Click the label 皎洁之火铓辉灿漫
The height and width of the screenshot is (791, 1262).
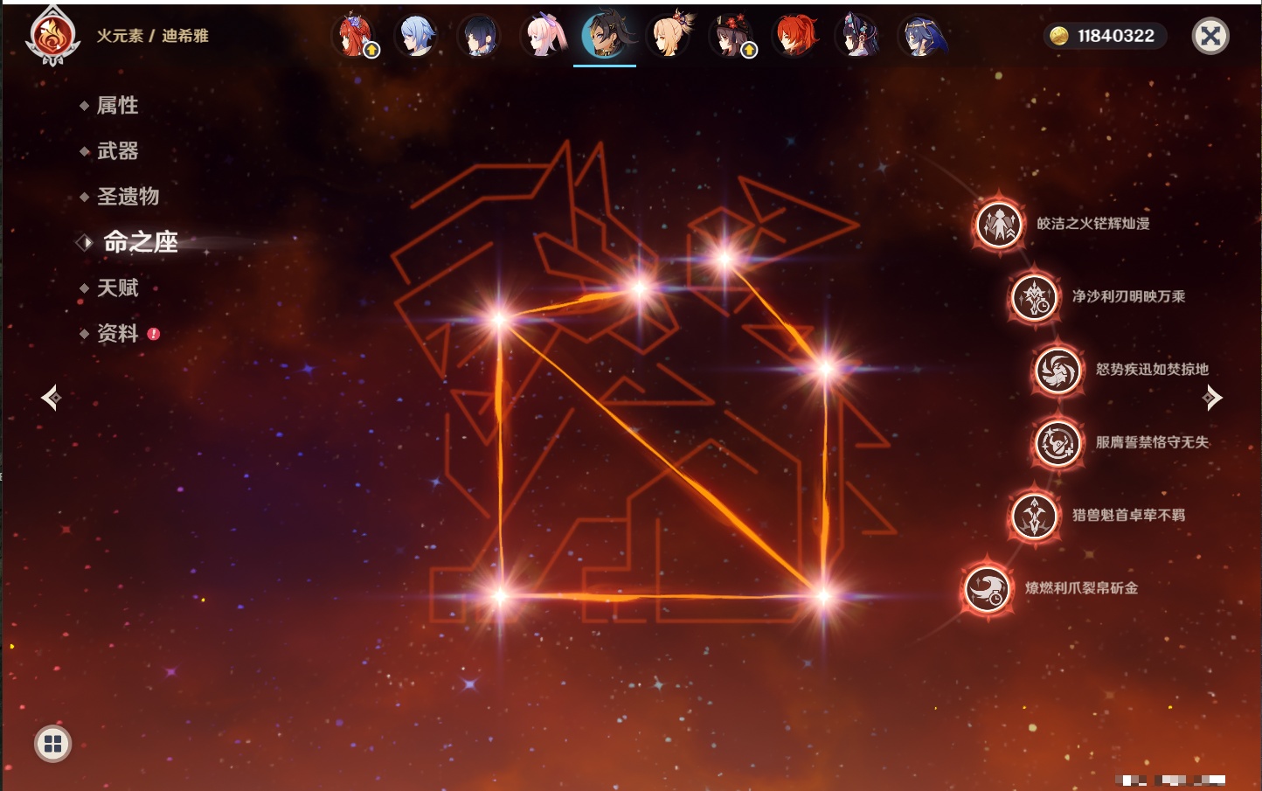(1093, 224)
